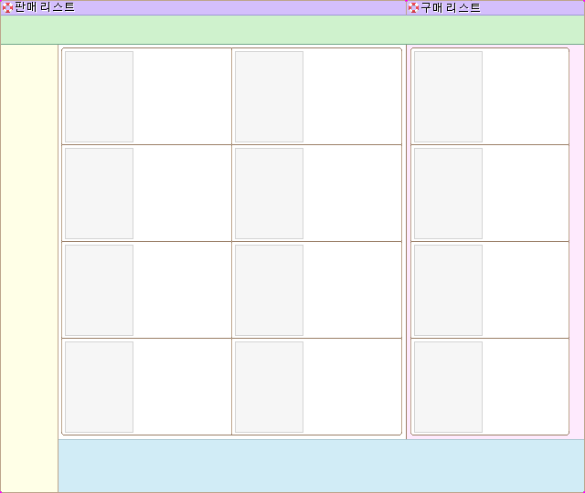This screenshot has height=493, width=585.
Task: Choose third-row left thumbnail in 판매 리스트
Action: click(x=99, y=290)
